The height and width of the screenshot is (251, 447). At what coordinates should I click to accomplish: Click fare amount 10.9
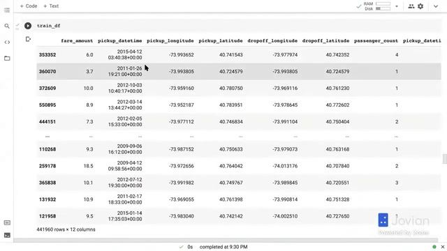click(x=89, y=199)
